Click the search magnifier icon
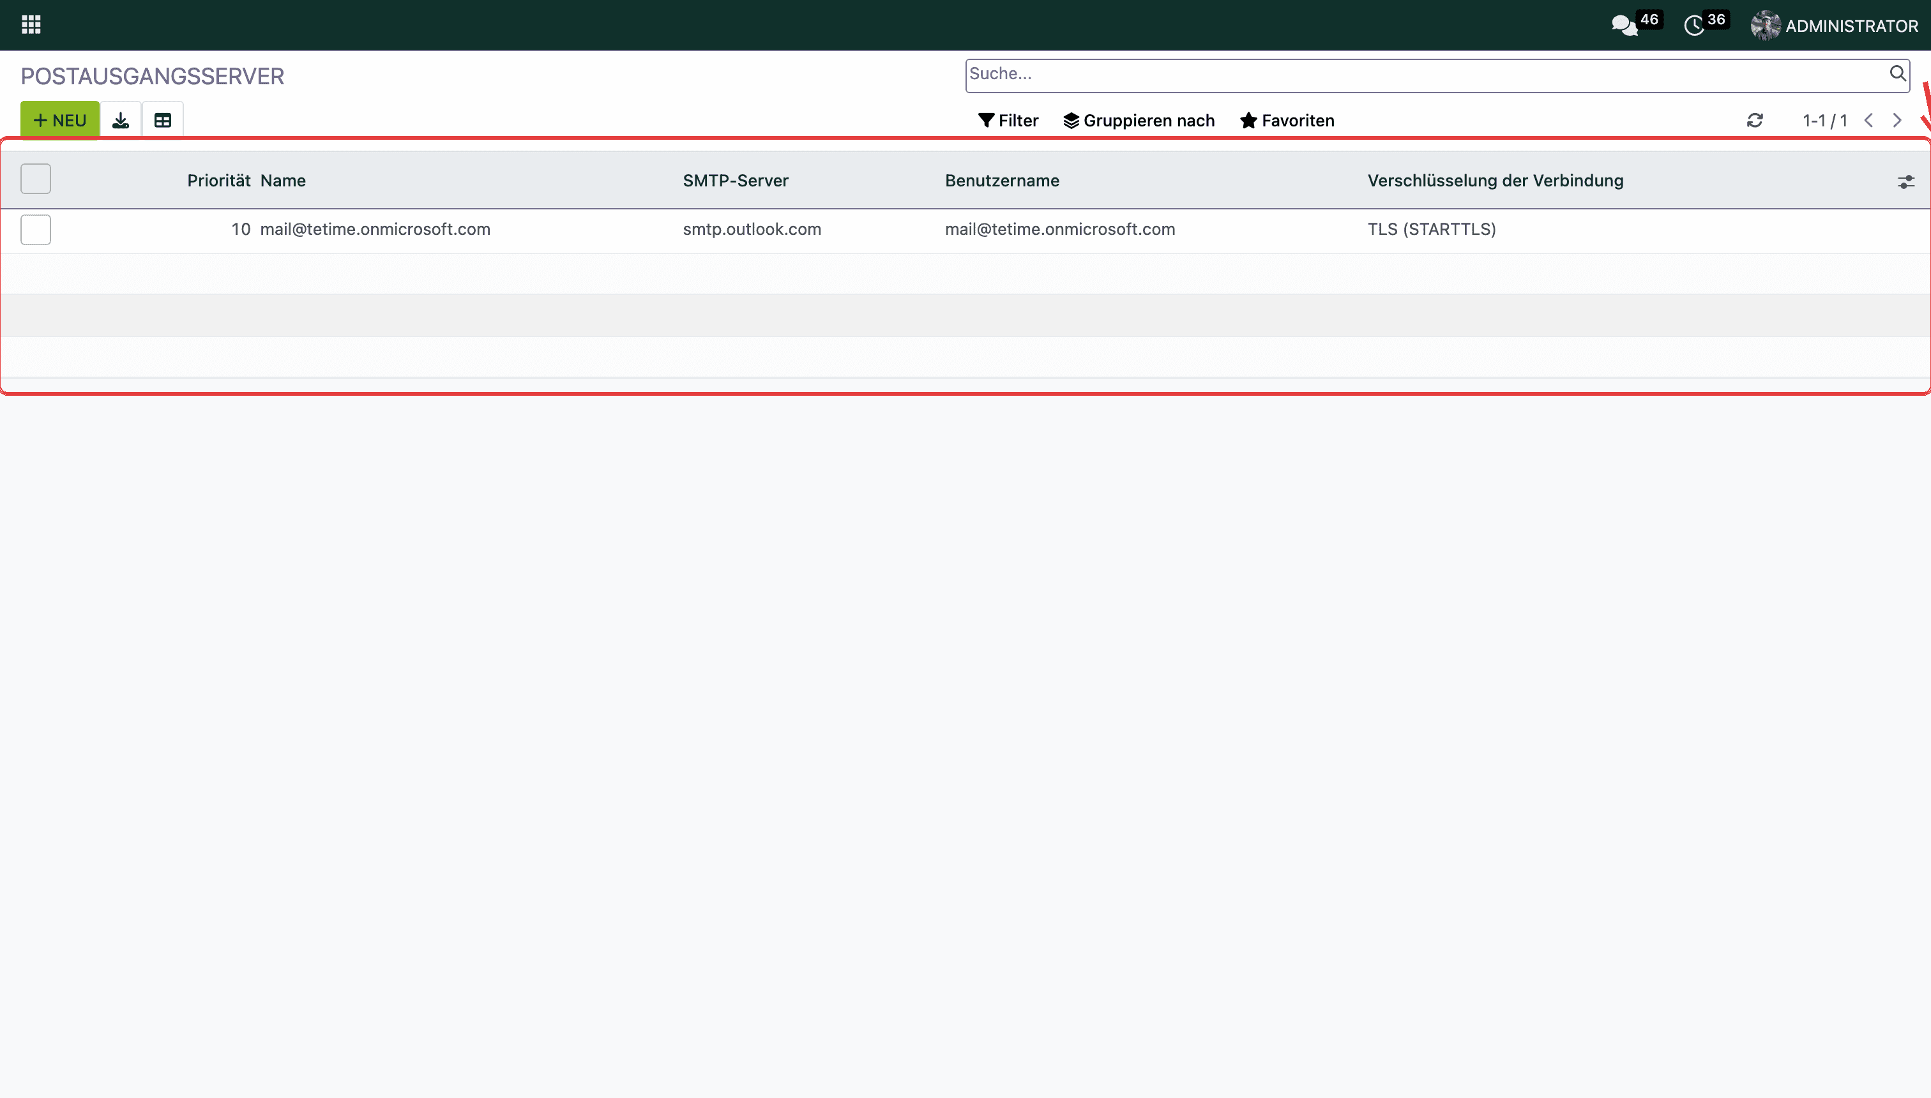This screenshot has width=1931, height=1098. pyautogui.click(x=1897, y=73)
